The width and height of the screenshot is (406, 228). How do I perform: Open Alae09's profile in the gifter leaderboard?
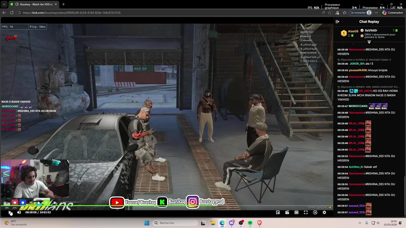coord(353,31)
